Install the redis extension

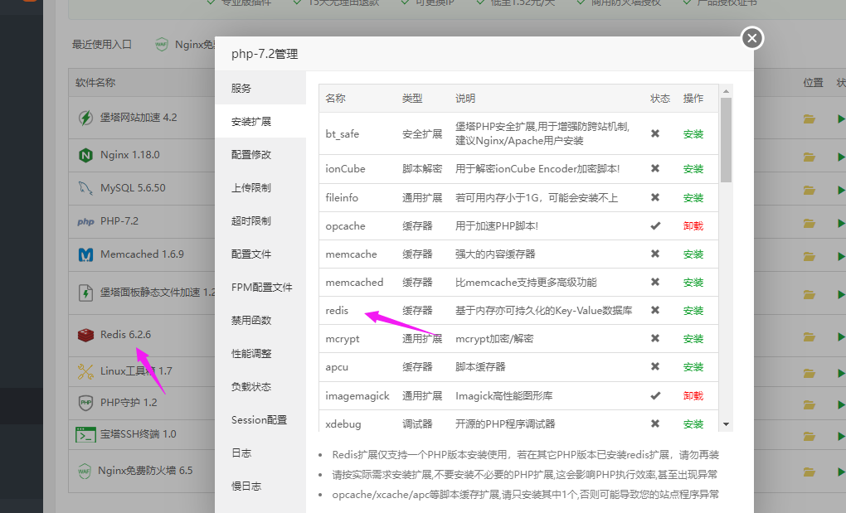click(x=693, y=311)
